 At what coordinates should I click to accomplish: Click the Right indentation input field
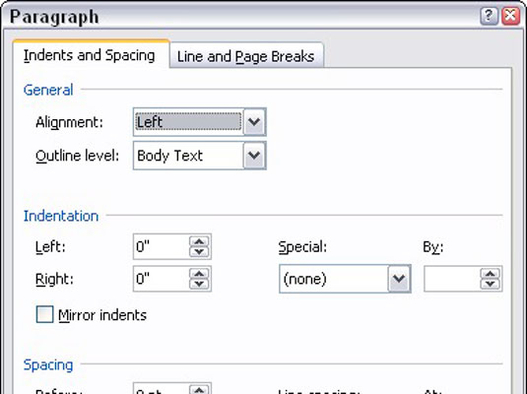click(161, 279)
